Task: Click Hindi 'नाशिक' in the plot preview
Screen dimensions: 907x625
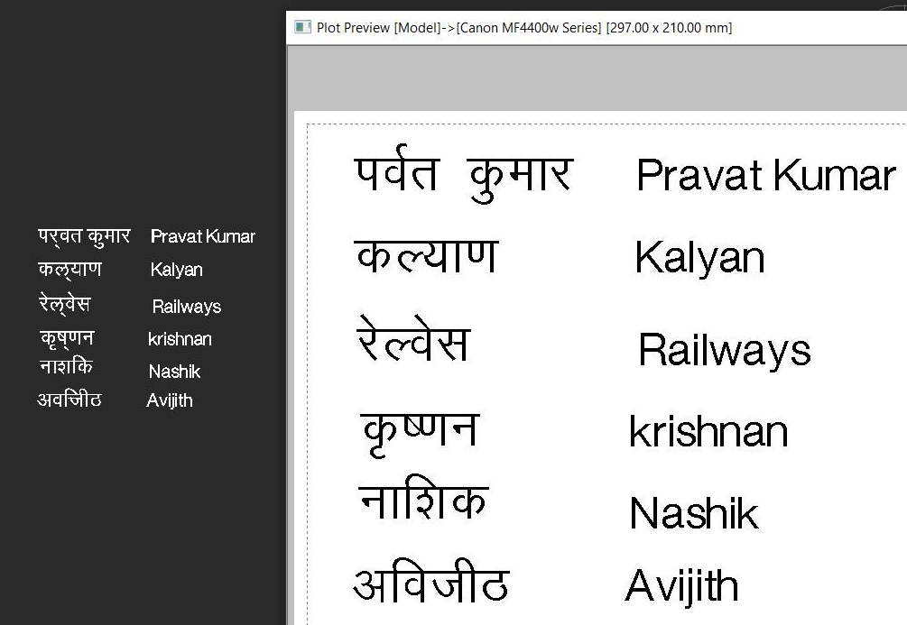Action: pyautogui.click(x=423, y=503)
